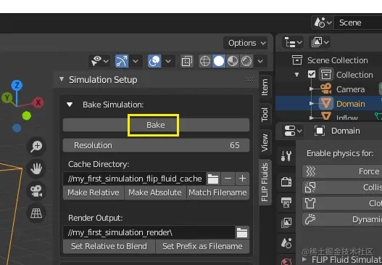Image resolution: width=382 pixels, height=265 pixels.
Task: Click the zoom view magnifier icon
Action: (36, 147)
